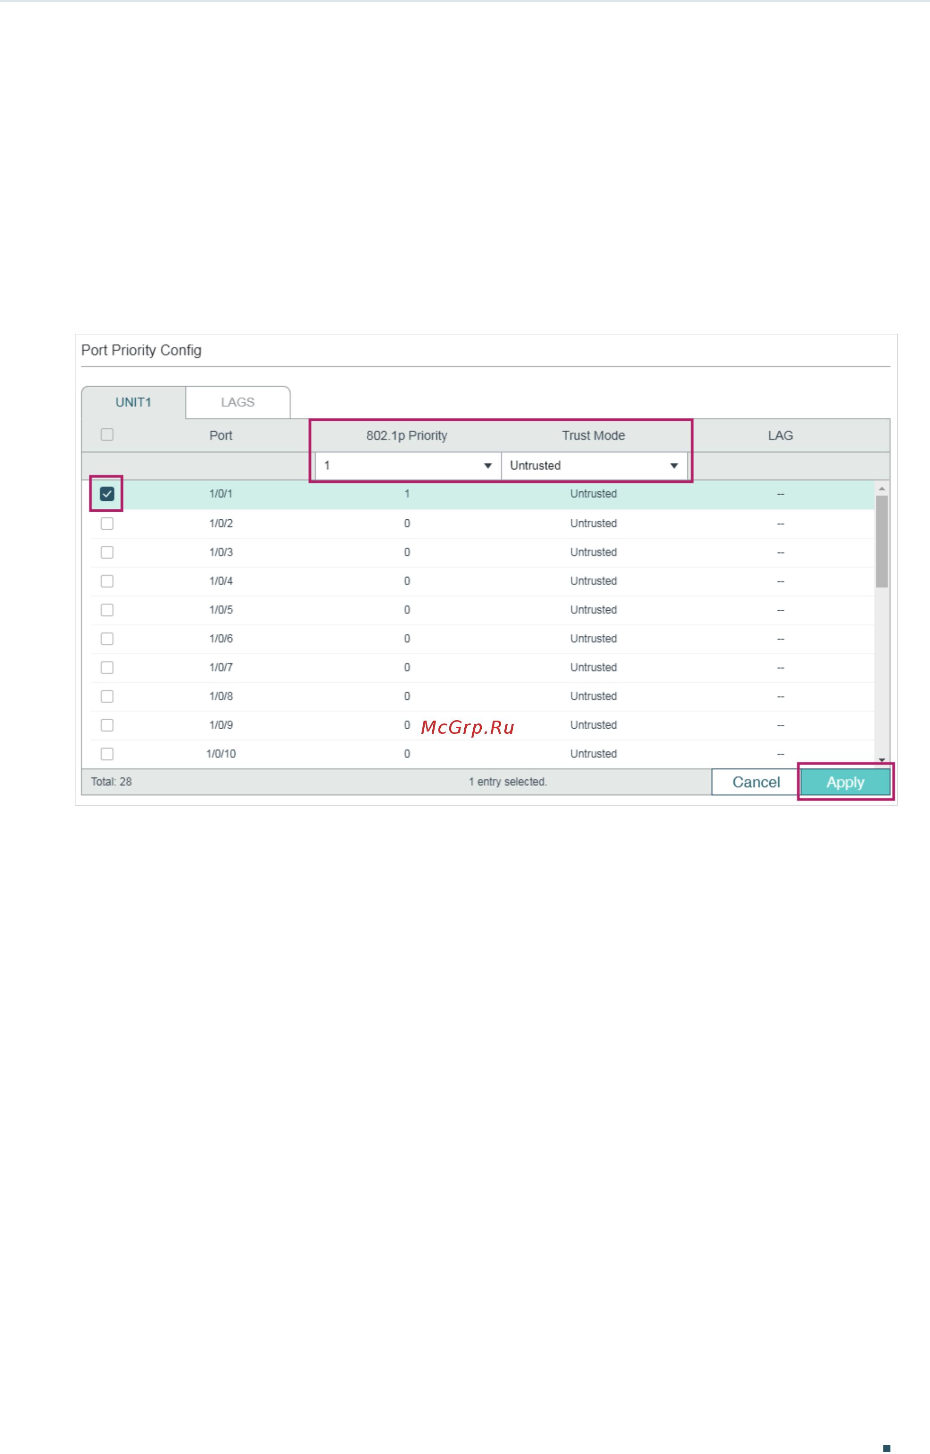Check the checkbox for port 1/0/9
The height and width of the screenshot is (1454, 930).
click(107, 725)
